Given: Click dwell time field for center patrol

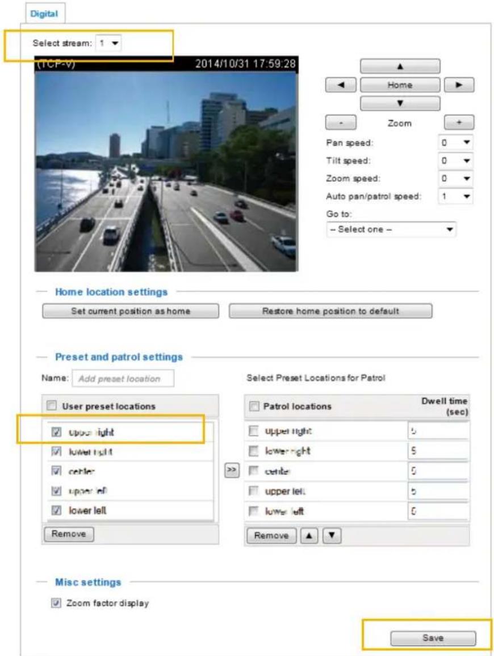Looking at the screenshot, I should coord(438,471).
